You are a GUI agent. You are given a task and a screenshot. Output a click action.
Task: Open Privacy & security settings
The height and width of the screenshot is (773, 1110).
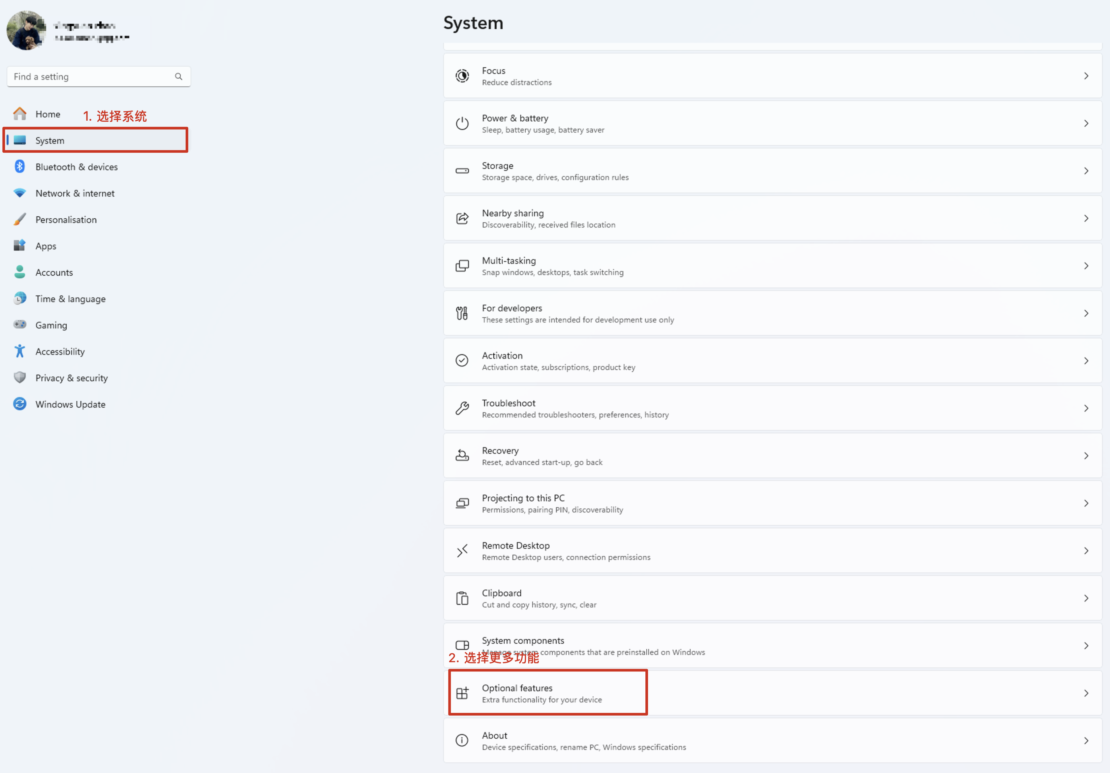click(x=98, y=378)
